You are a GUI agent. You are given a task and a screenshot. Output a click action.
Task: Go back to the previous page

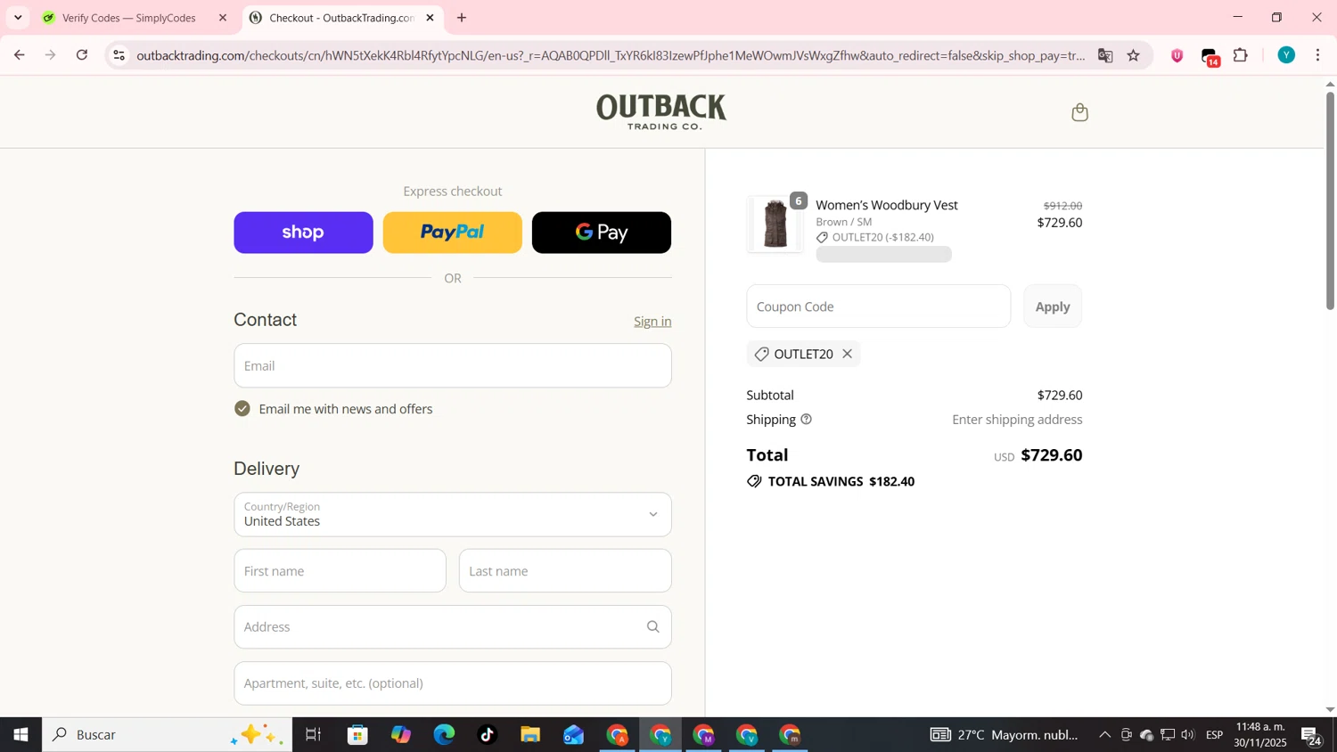click(x=19, y=55)
